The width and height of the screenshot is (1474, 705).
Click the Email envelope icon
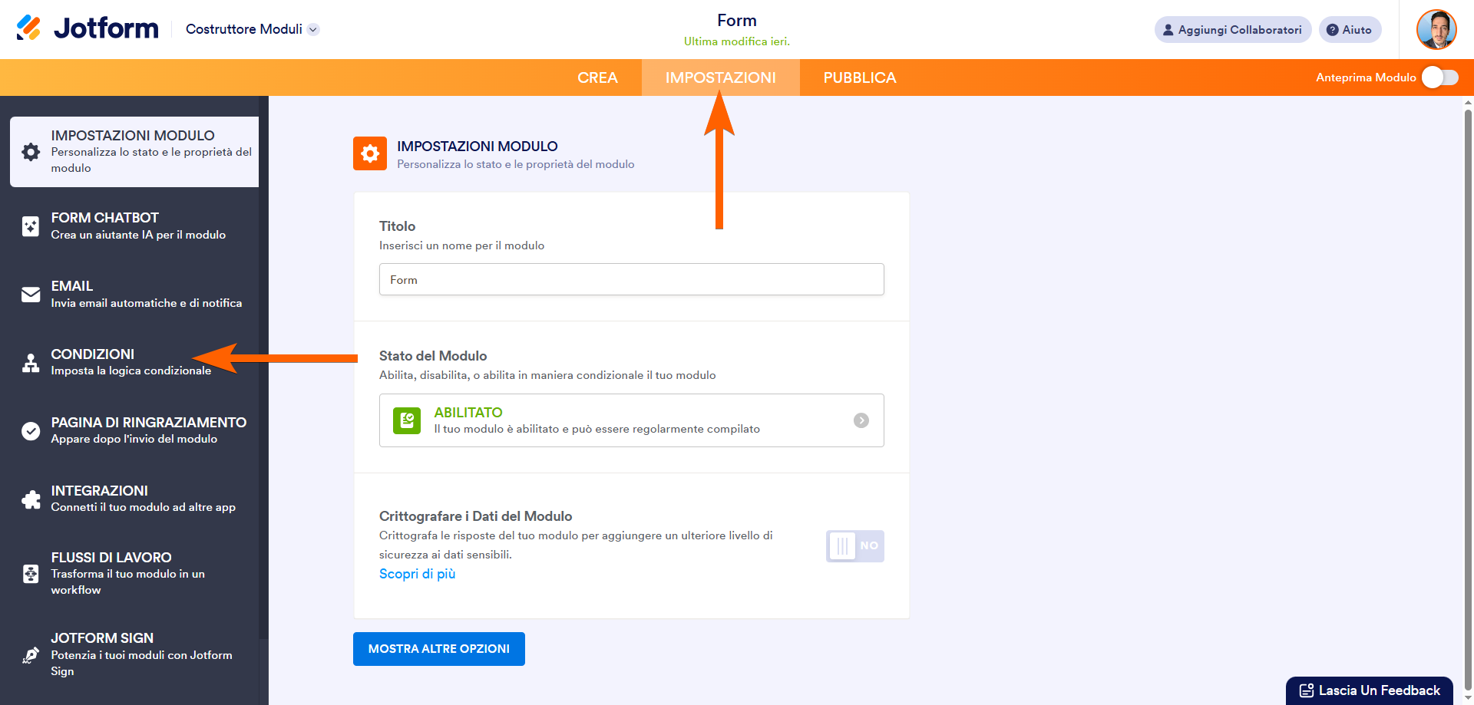(x=31, y=295)
